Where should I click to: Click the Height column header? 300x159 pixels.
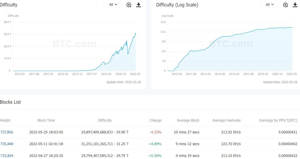point(5,120)
